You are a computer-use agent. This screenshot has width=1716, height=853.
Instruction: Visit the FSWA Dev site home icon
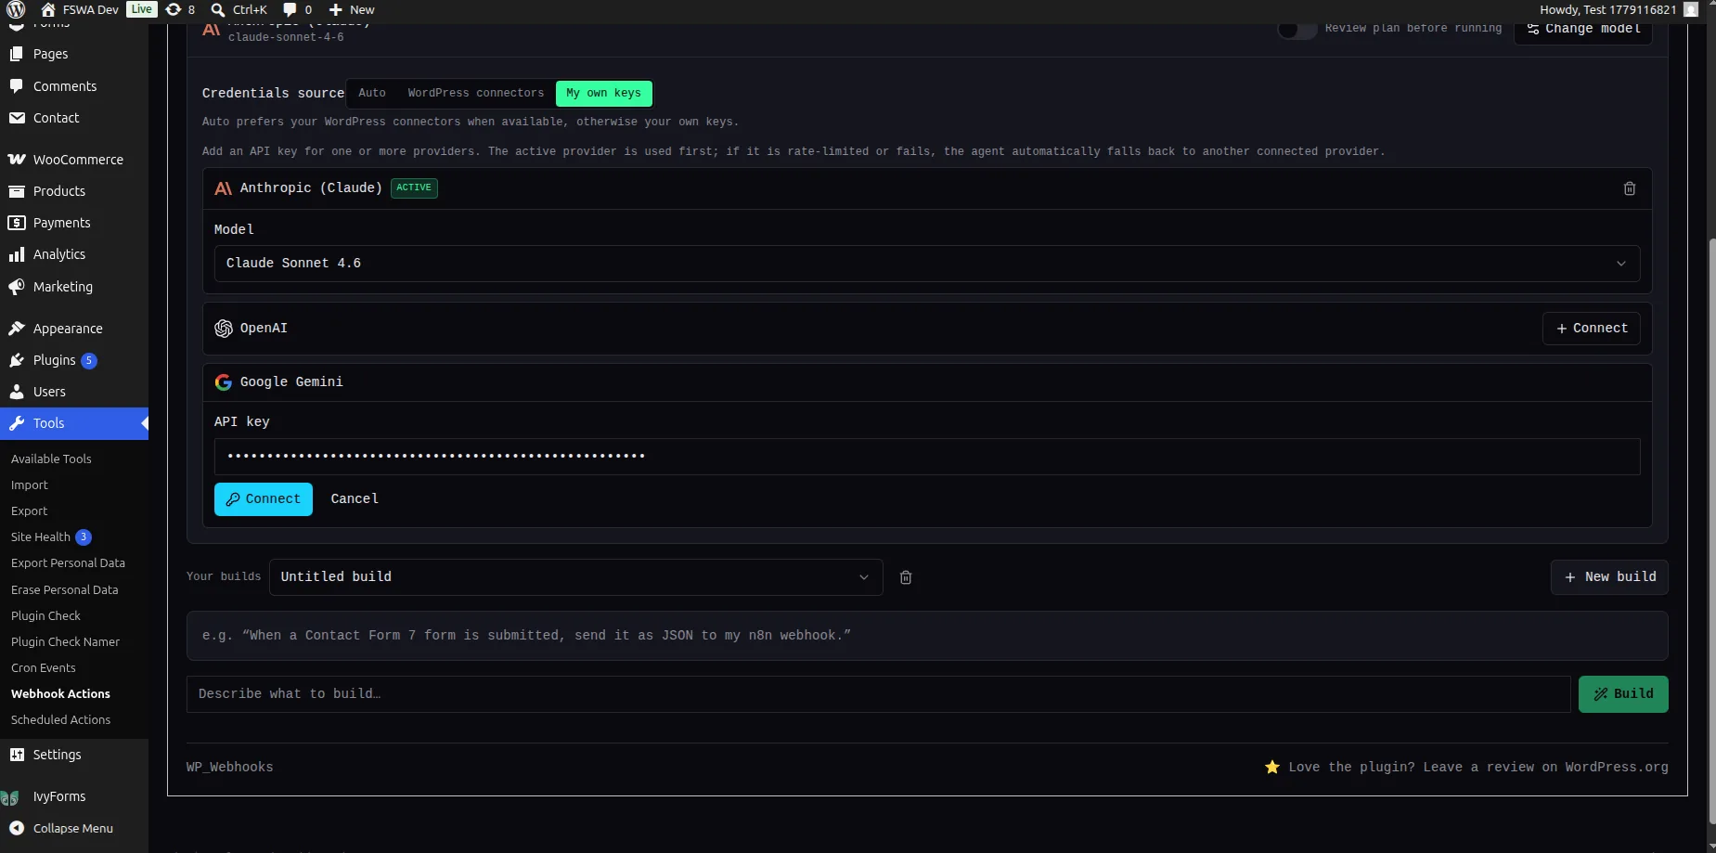48,10
